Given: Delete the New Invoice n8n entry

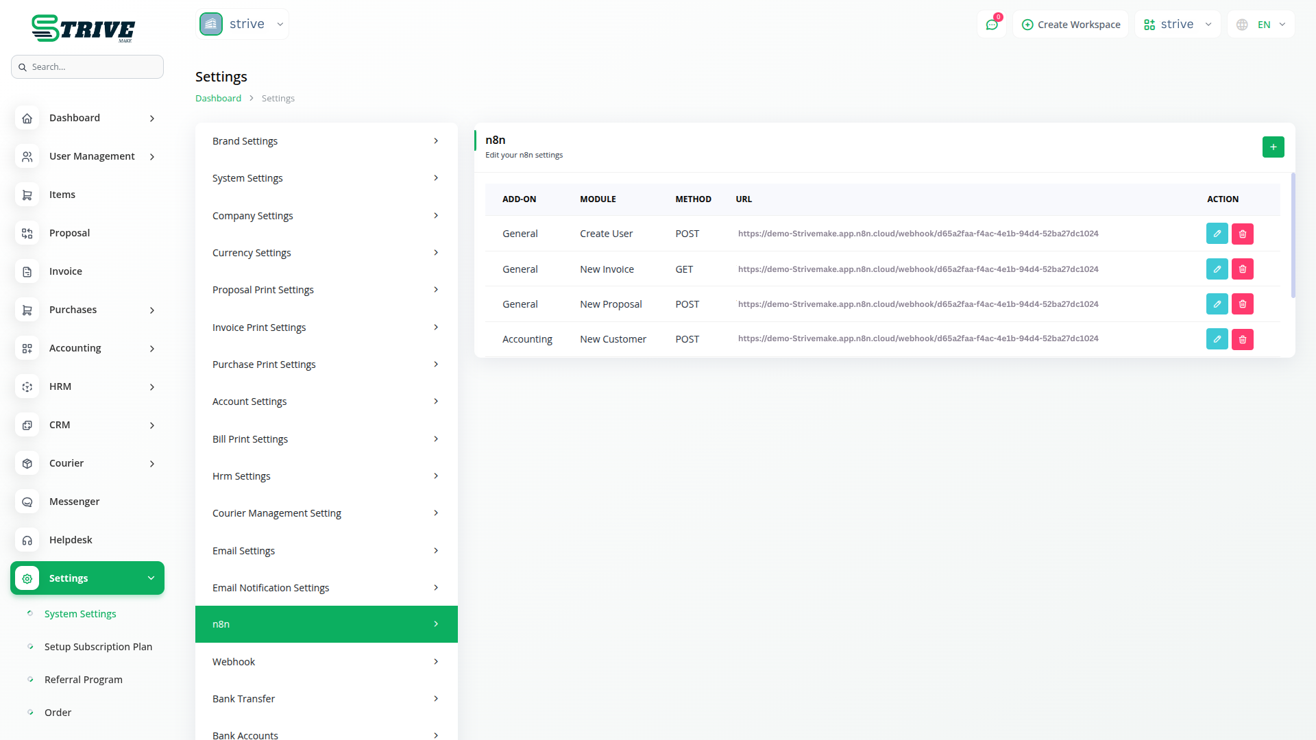Looking at the screenshot, I should 1242,269.
